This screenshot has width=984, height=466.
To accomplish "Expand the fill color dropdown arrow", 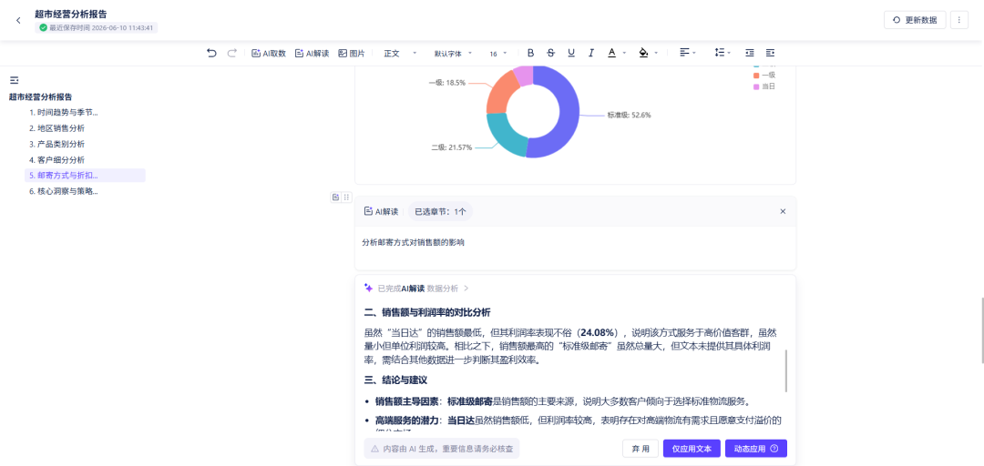I will click(x=656, y=54).
